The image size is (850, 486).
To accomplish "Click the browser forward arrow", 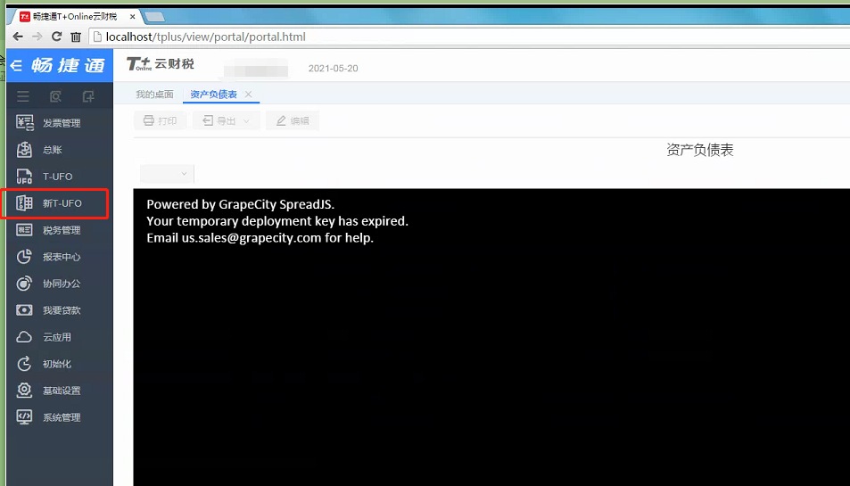I will click(37, 37).
